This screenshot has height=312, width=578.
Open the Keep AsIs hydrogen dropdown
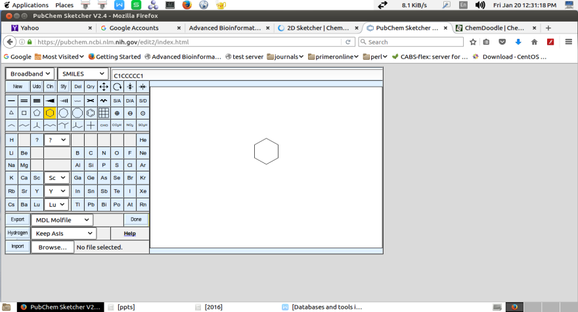[64, 233]
